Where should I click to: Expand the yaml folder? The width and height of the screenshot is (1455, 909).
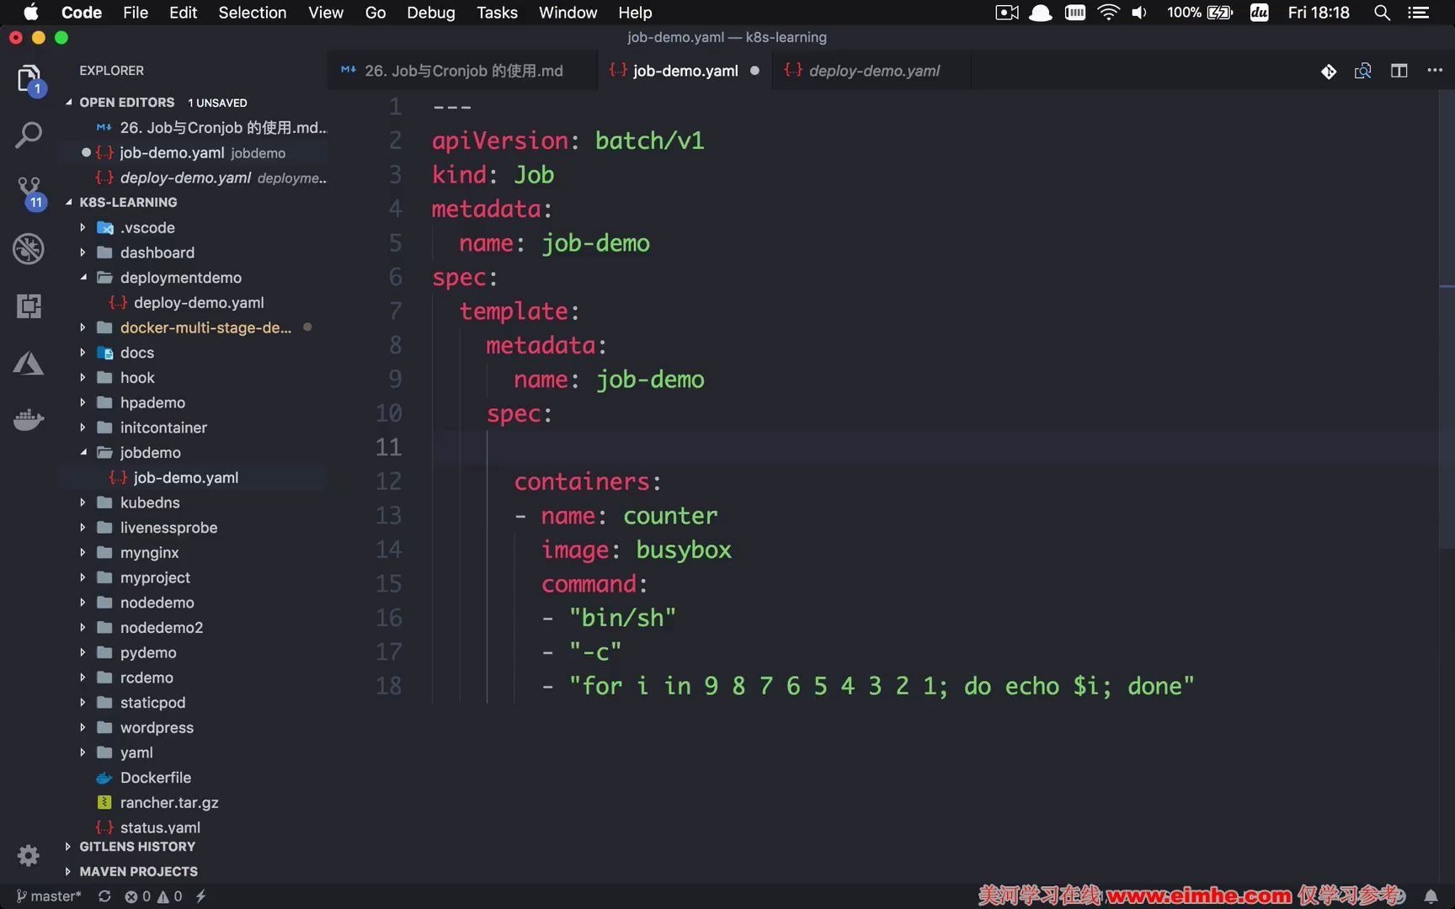[x=136, y=752]
